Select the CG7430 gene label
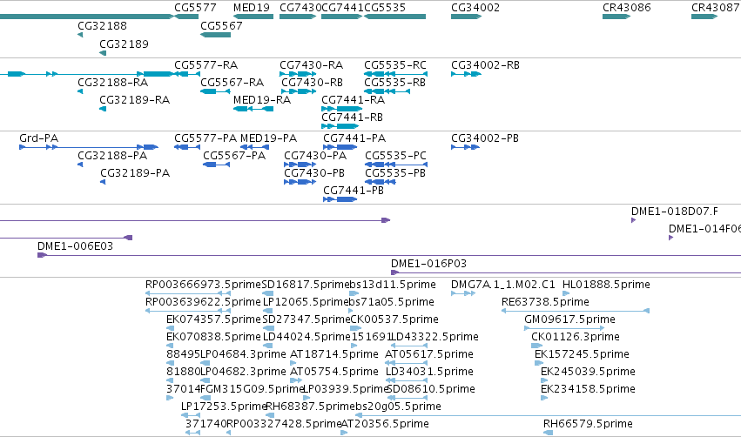The width and height of the screenshot is (741, 437). (x=300, y=8)
